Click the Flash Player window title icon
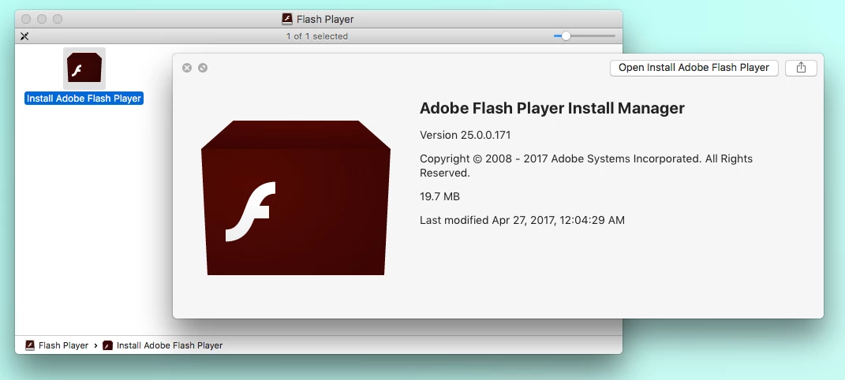The image size is (845, 380). (286, 20)
